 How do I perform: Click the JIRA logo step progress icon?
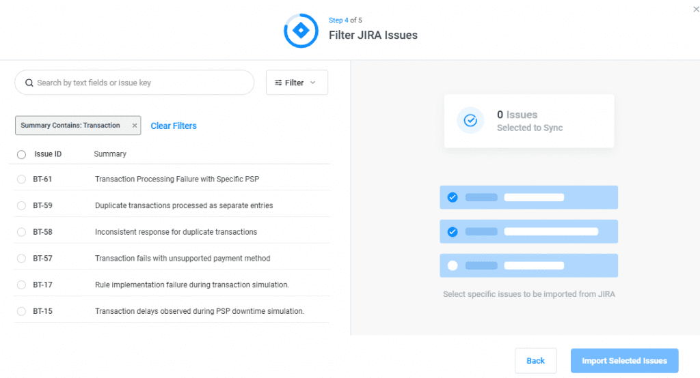point(301,31)
